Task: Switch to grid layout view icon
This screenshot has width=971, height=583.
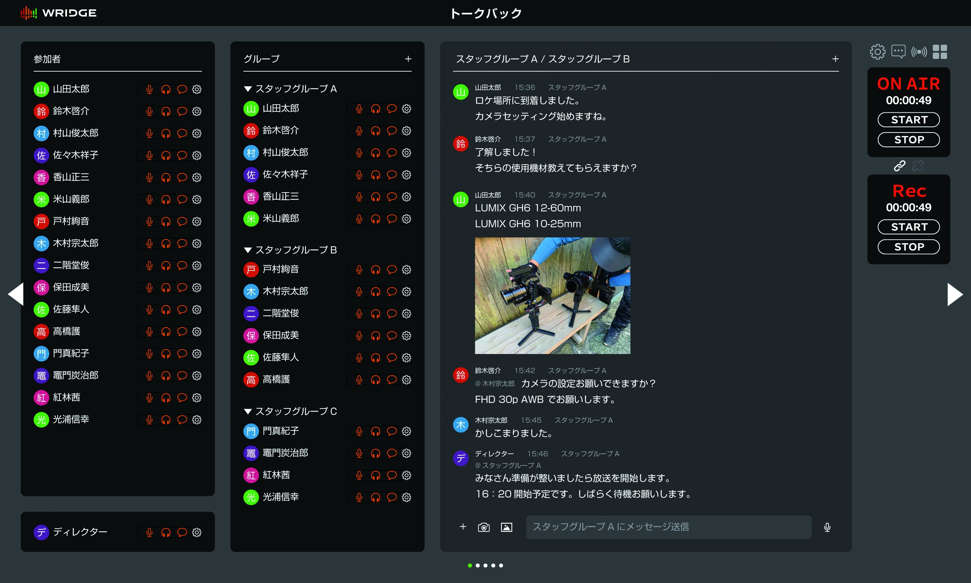Action: tap(940, 52)
